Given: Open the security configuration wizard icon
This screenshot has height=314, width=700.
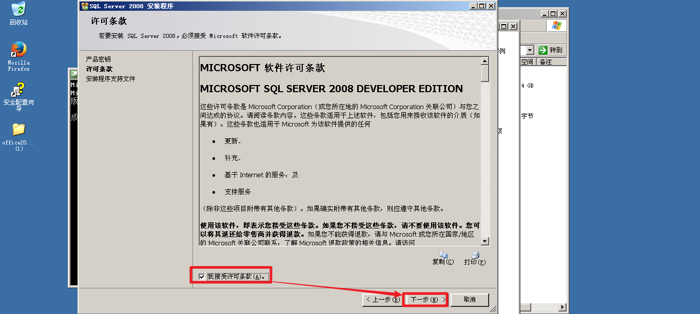Looking at the screenshot, I should pos(18,96).
